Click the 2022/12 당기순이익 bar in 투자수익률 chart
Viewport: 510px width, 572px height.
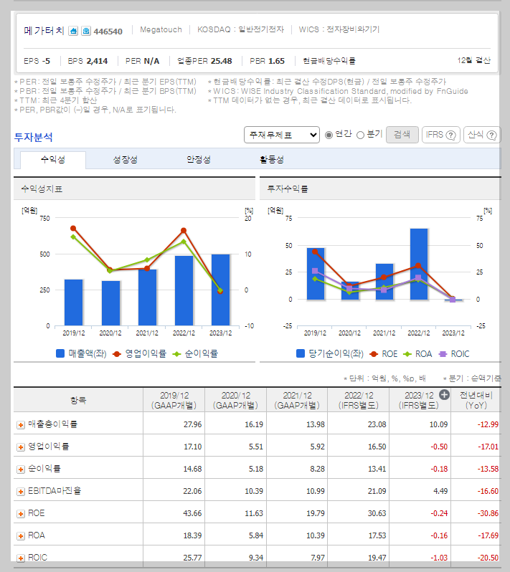click(419, 264)
